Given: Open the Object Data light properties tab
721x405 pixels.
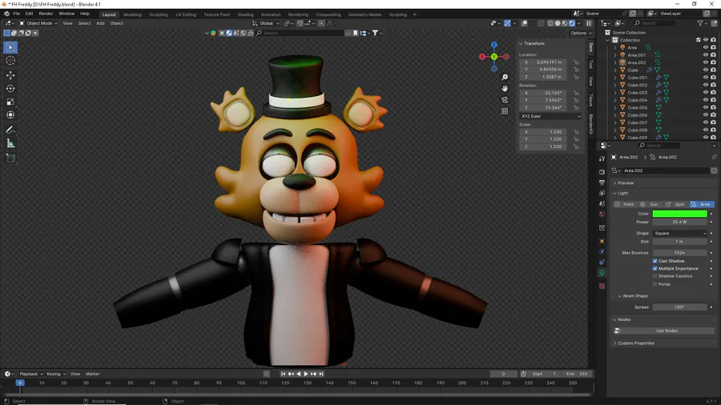Looking at the screenshot, I should pyautogui.click(x=602, y=273).
